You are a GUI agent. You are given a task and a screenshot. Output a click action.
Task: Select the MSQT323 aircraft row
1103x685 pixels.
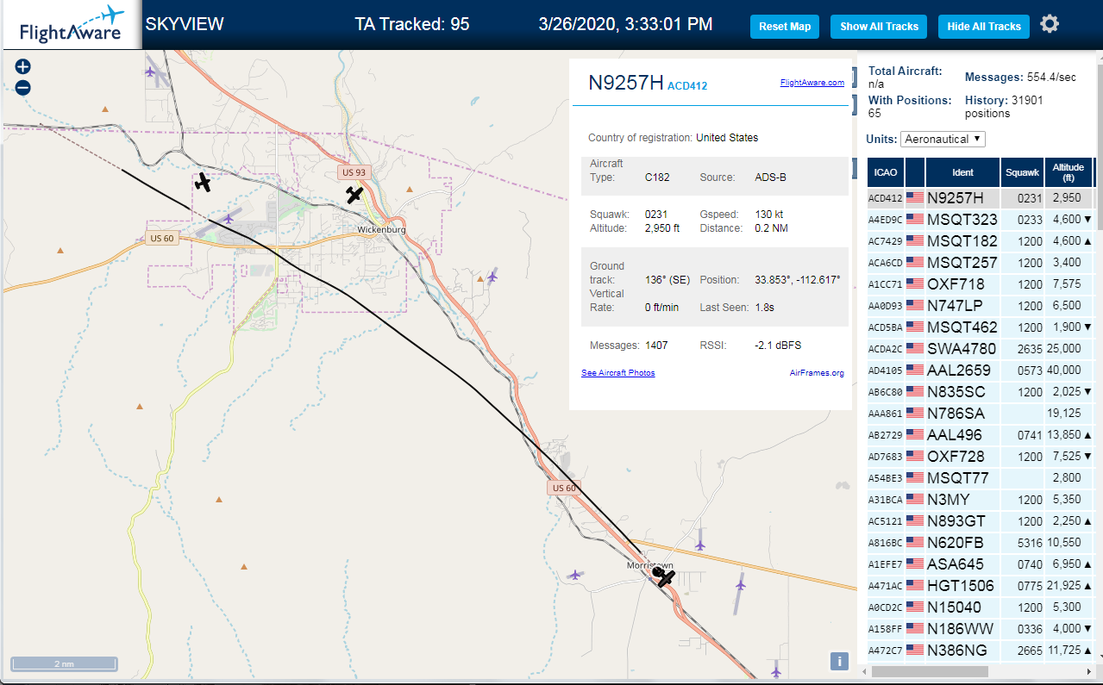tap(980, 220)
